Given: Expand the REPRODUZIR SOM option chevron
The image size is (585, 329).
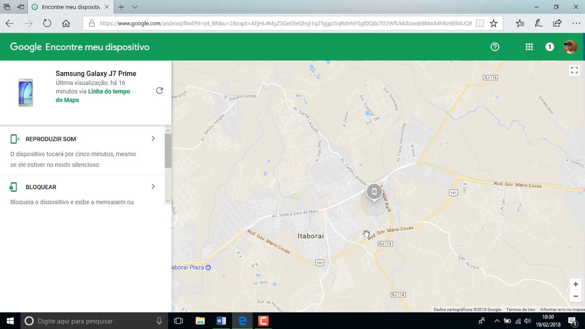Looking at the screenshot, I should 153,138.
